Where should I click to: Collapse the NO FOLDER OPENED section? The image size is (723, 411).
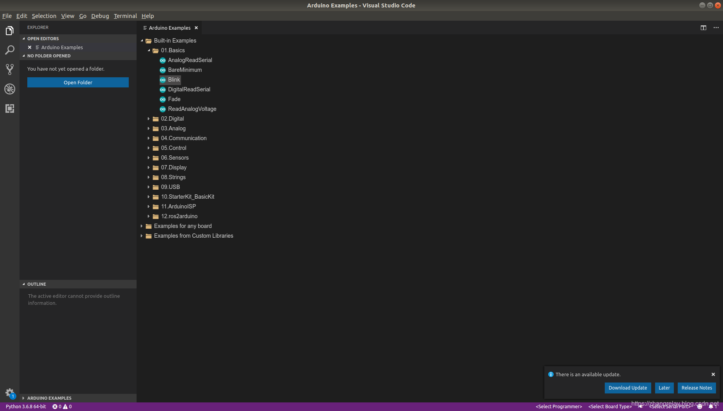pyautogui.click(x=78, y=56)
